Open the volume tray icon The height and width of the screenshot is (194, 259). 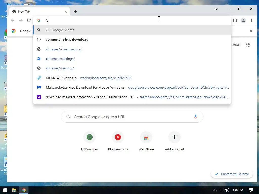click(227, 190)
